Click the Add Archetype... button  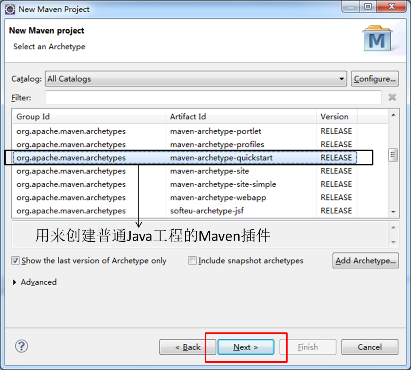coord(366,260)
